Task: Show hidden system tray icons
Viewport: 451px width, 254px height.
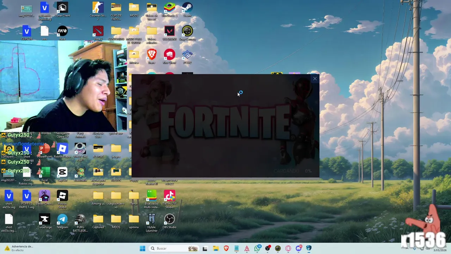Action: coord(407,248)
